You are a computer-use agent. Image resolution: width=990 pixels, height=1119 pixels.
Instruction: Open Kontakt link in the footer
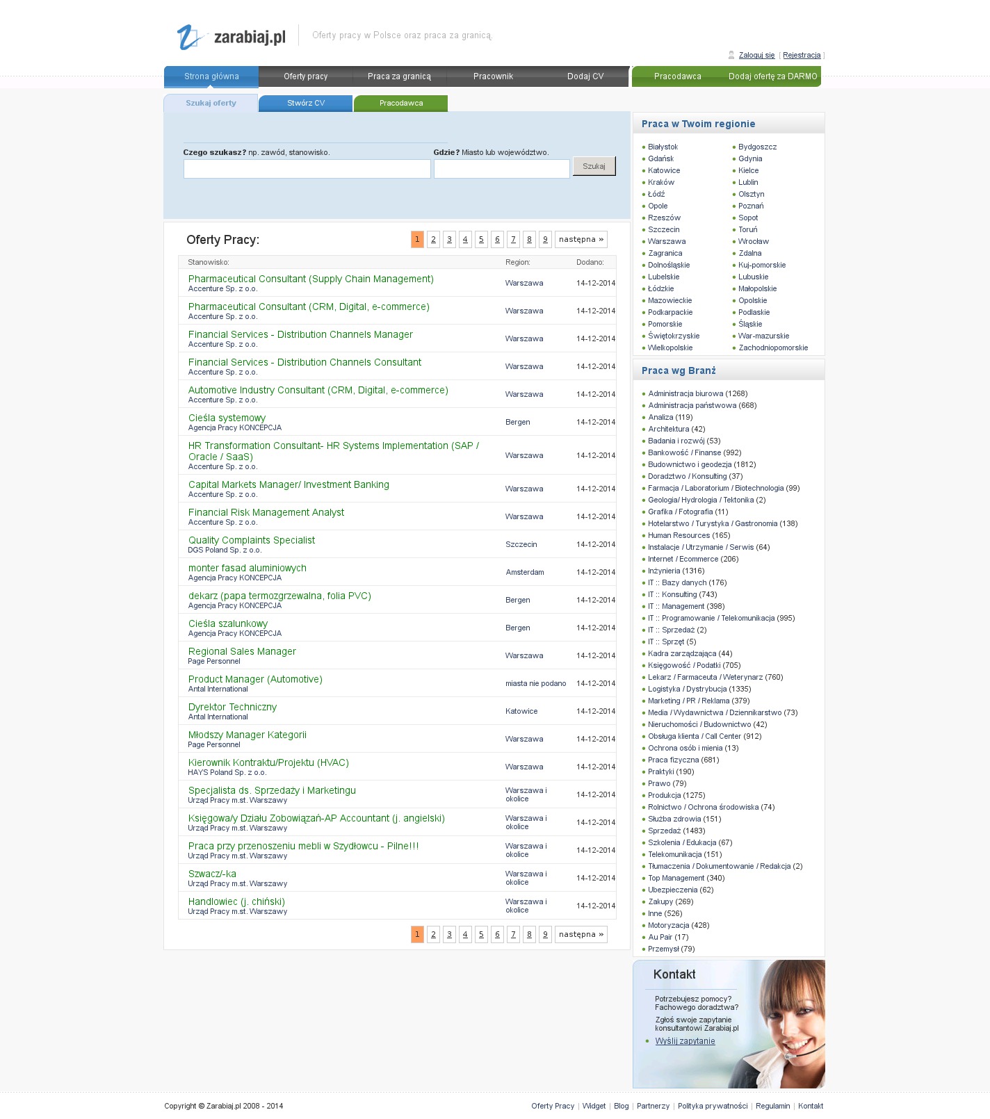[811, 1106]
